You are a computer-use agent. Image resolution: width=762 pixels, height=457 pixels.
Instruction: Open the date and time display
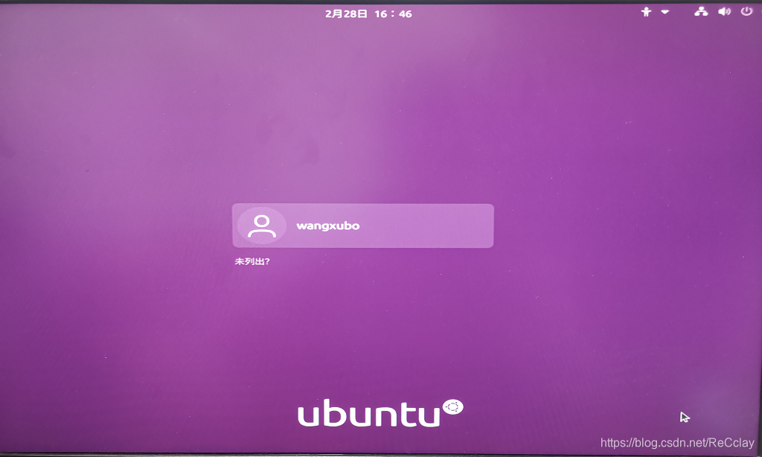point(368,14)
